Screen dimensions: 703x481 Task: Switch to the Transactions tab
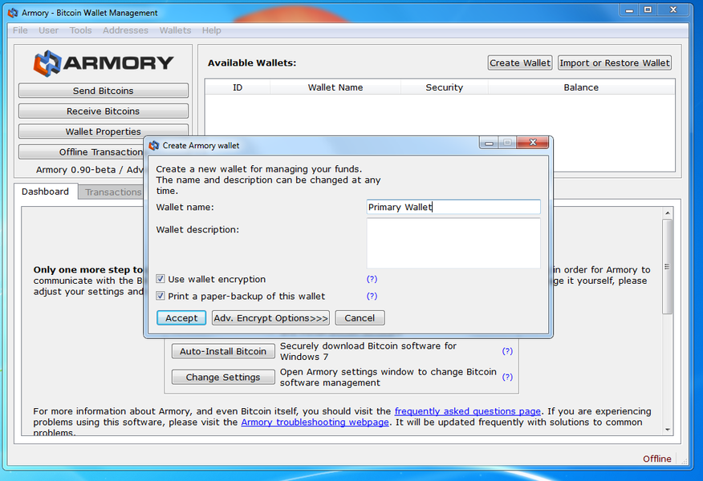pos(112,192)
